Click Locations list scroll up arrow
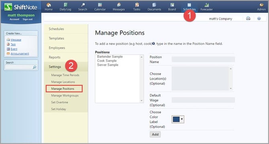269x144 pixels. [231, 69]
